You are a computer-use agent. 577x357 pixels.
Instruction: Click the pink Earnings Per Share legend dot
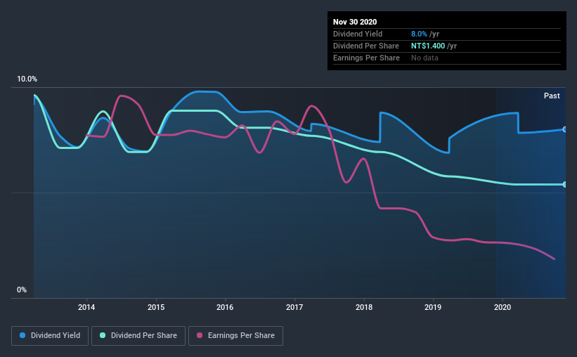pyautogui.click(x=200, y=335)
